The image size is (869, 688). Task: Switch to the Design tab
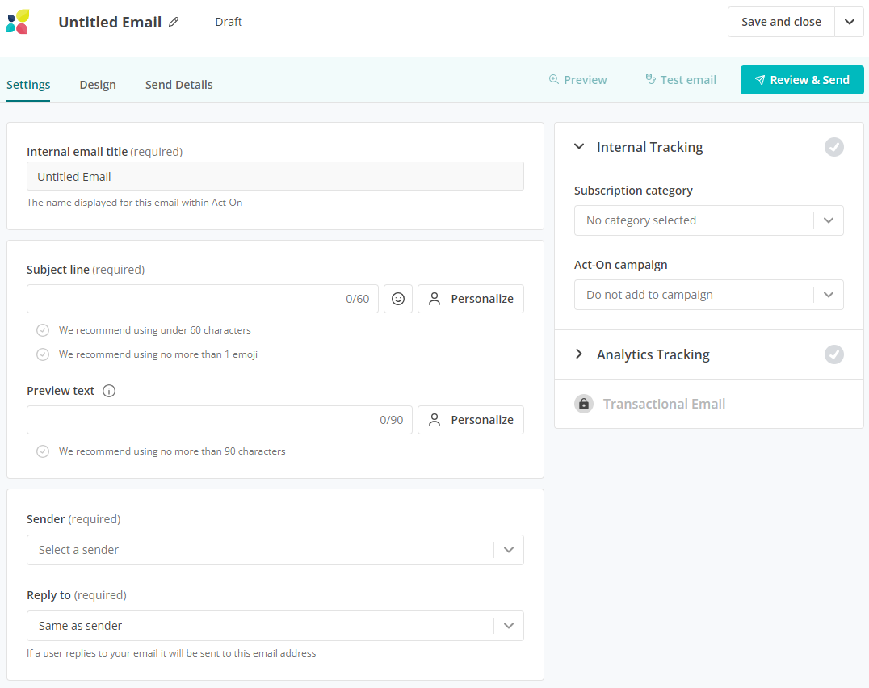(98, 85)
